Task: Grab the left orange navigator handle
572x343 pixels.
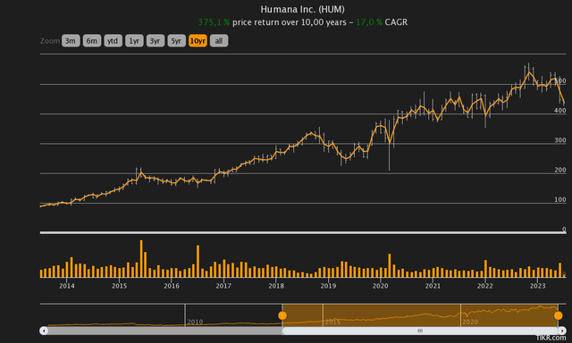Action: pyautogui.click(x=282, y=315)
